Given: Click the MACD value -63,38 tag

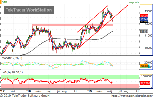Looking at the screenshot, I should 144,66.
